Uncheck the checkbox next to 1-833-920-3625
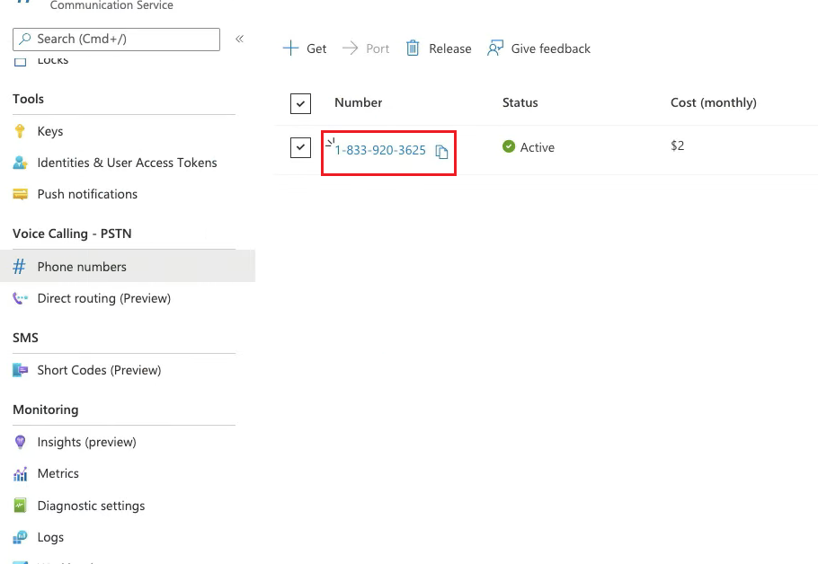Image resolution: width=818 pixels, height=564 pixels. 300,147
